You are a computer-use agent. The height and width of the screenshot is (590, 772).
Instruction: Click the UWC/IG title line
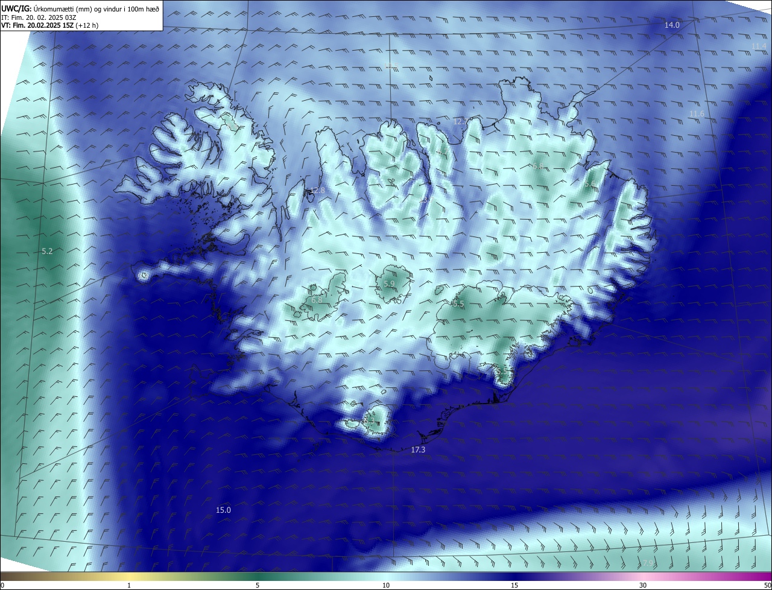pos(80,8)
